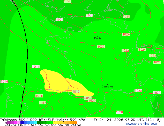Click the map title "Thickness 500/1000 hPa/SLP/Height 500 hPa"
This screenshot has width=164, height=126.
[42, 120]
